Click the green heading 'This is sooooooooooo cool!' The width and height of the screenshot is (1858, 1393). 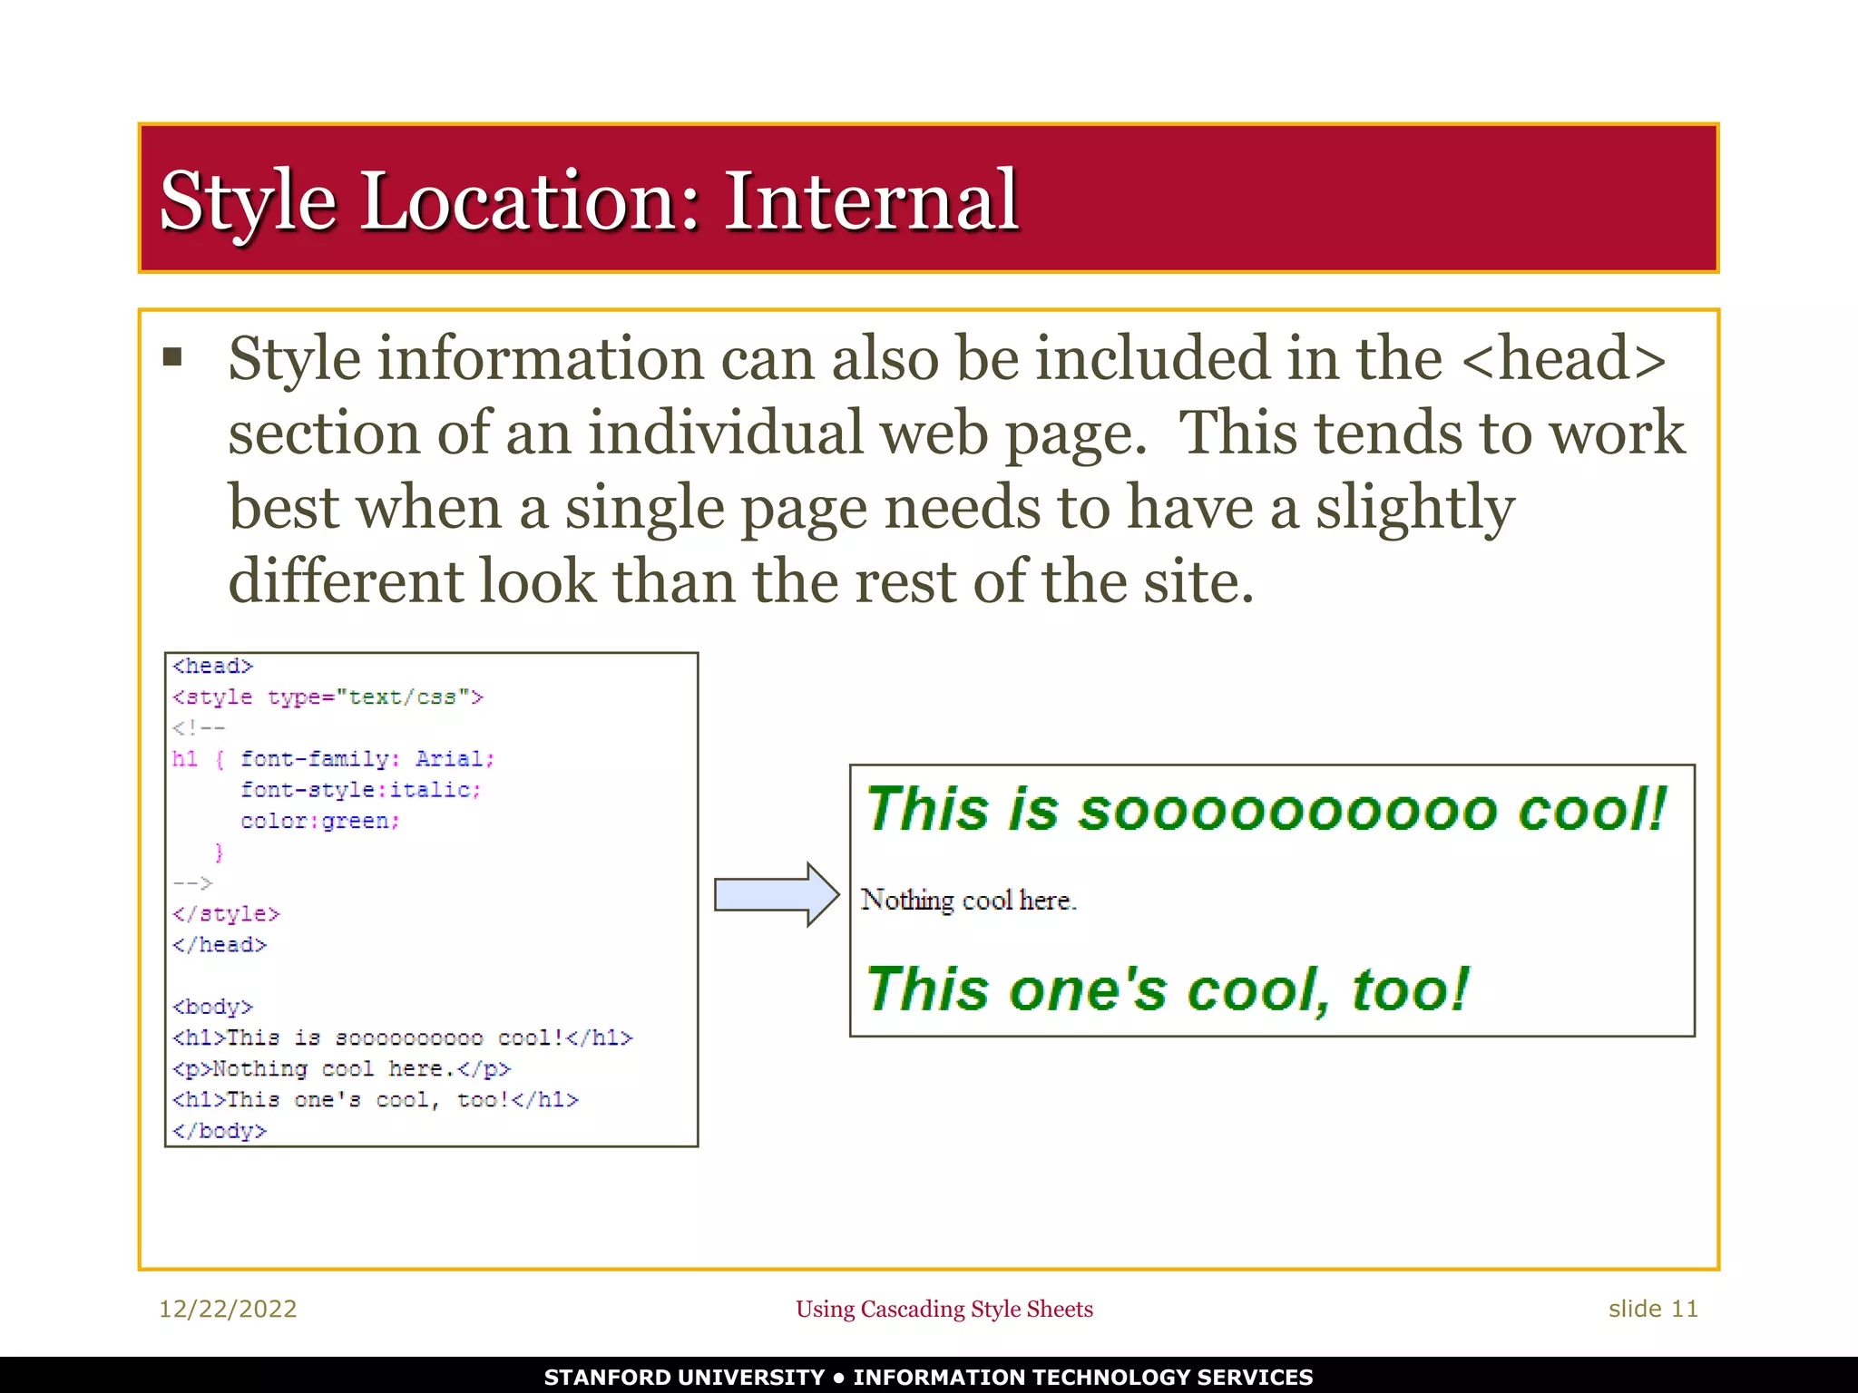1267,809
